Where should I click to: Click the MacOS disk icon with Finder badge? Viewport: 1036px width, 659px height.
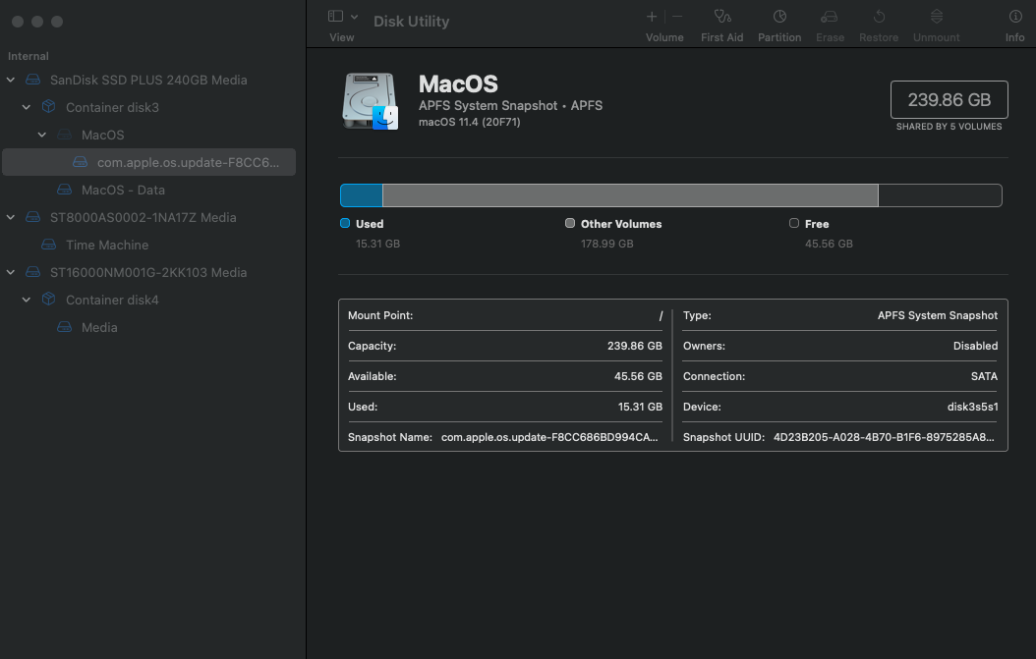[x=370, y=100]
